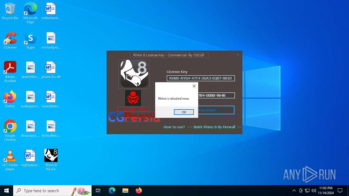This screenshot has width=349, height=196.
Task: Open Task View from the taskbar
Action: [98, 191]
